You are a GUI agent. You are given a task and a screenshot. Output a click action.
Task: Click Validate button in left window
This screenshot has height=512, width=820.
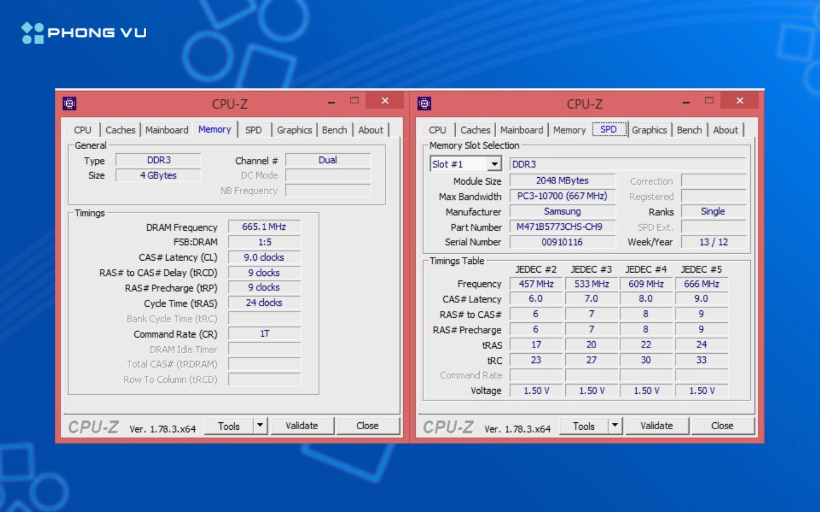pos(302,426)
